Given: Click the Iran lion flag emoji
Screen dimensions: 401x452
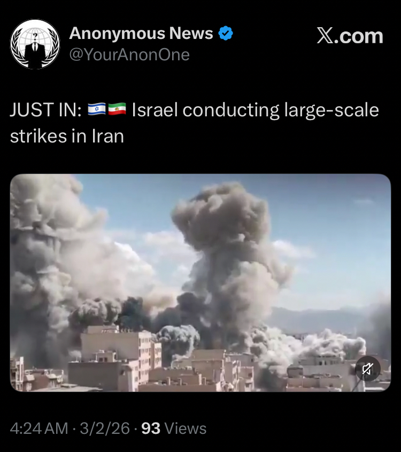Looking at the screenshot, I should click(x=117, y=109).
